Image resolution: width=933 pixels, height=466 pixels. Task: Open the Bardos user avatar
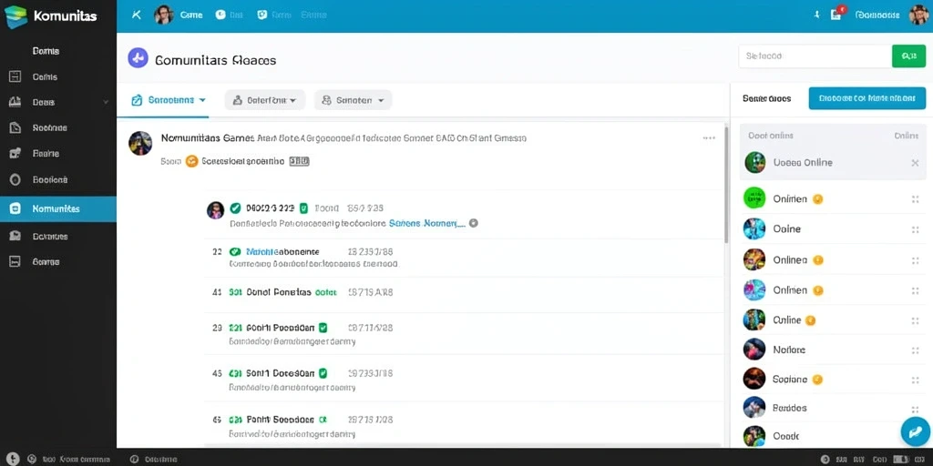754,407
